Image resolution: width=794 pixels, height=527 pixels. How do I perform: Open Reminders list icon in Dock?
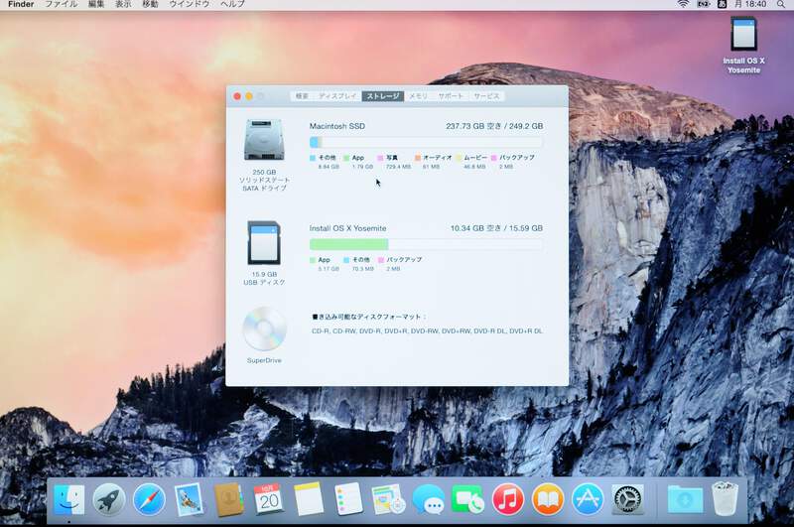(x=348, y=499)
